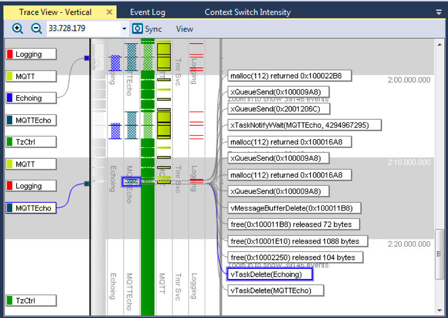
Task: Select the highlighted vTaskDelete(Echoing) event label
Action: tap(270, 274)
